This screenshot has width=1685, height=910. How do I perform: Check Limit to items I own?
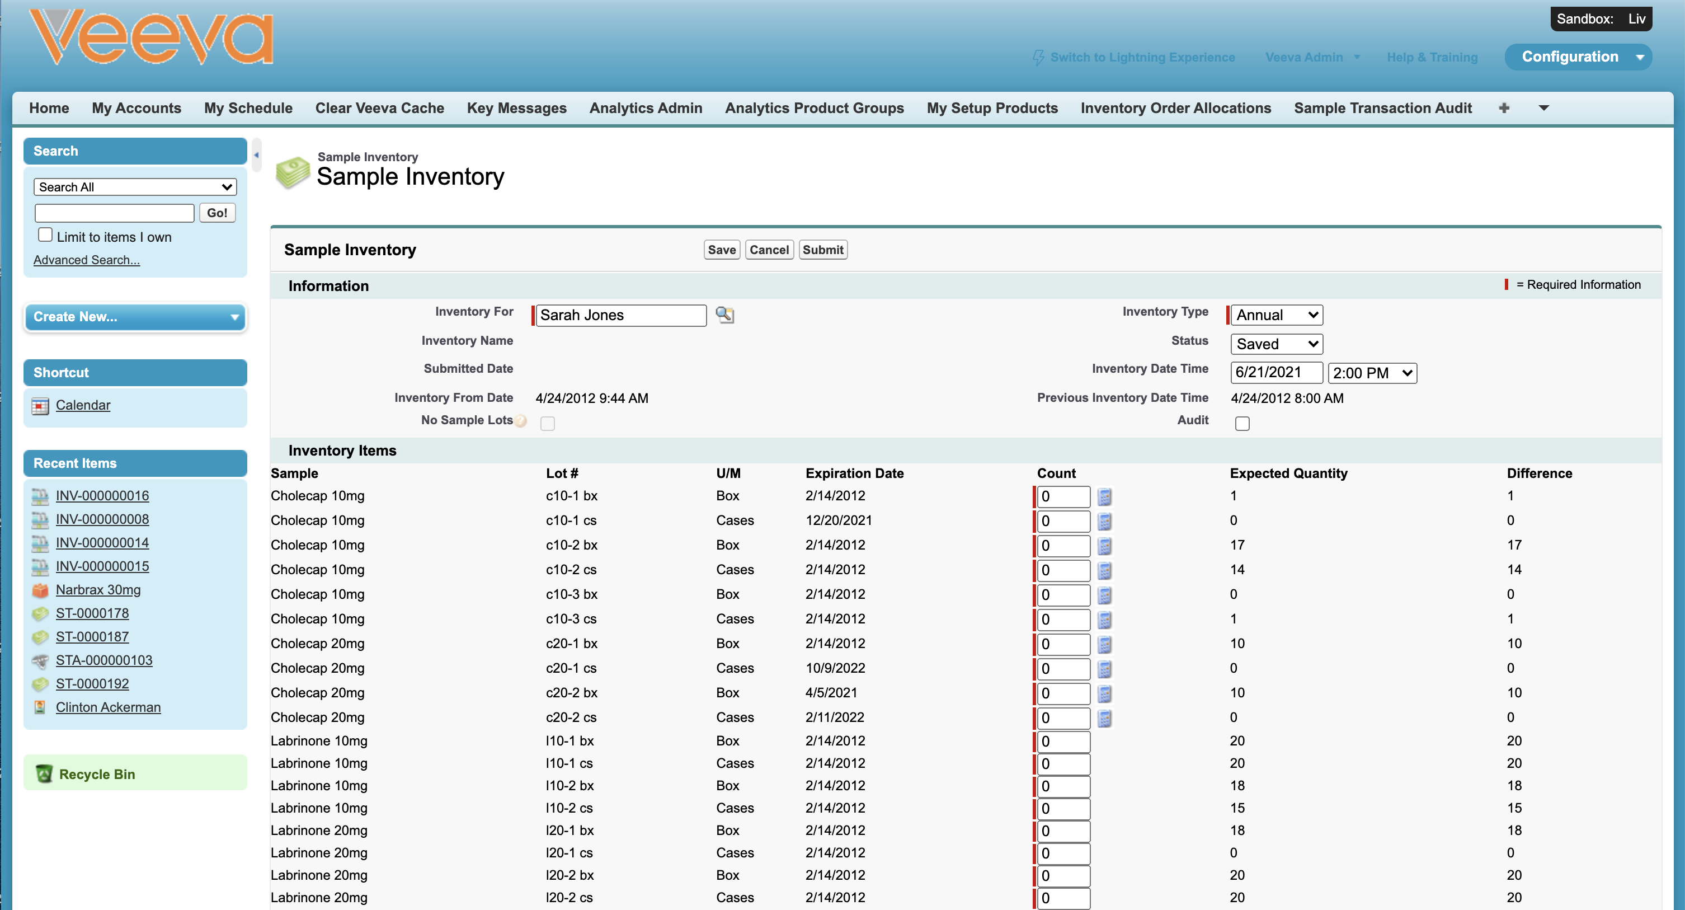(45, 235)
